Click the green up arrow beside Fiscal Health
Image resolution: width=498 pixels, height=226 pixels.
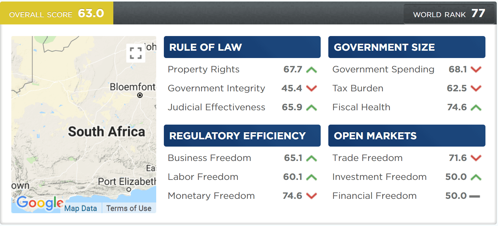point(476,107)
